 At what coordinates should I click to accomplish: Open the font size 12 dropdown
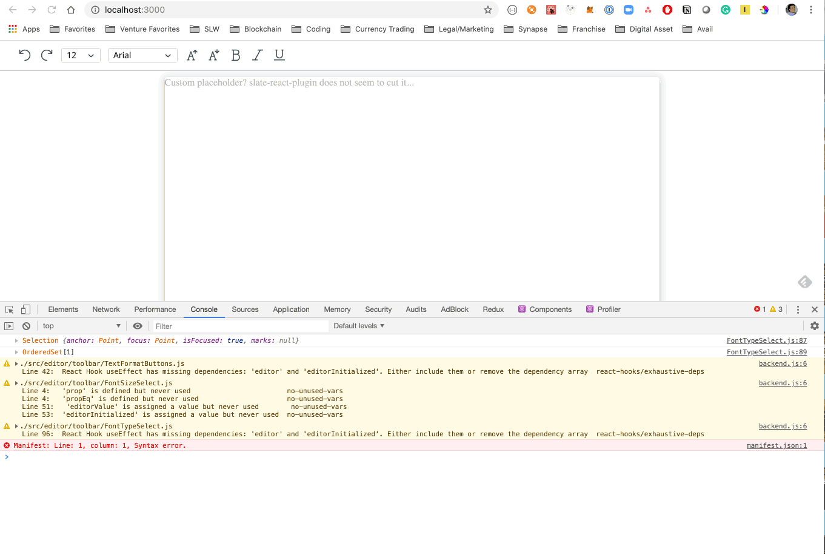click(x=81, y=55)
